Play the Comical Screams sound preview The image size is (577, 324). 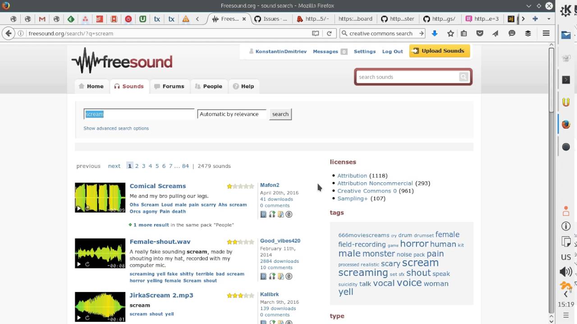(79, 208)
